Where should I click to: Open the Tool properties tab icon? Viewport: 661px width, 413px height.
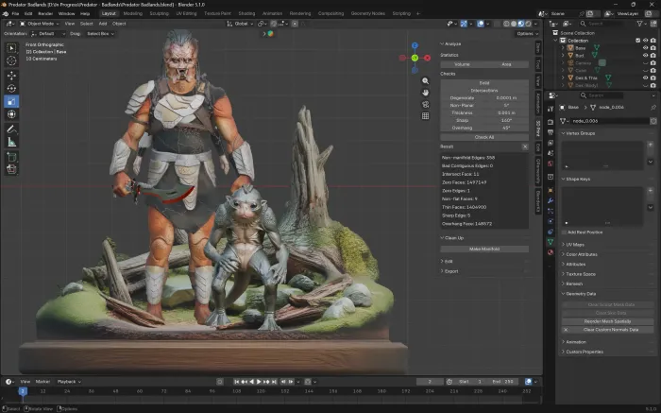pos(551,109)
